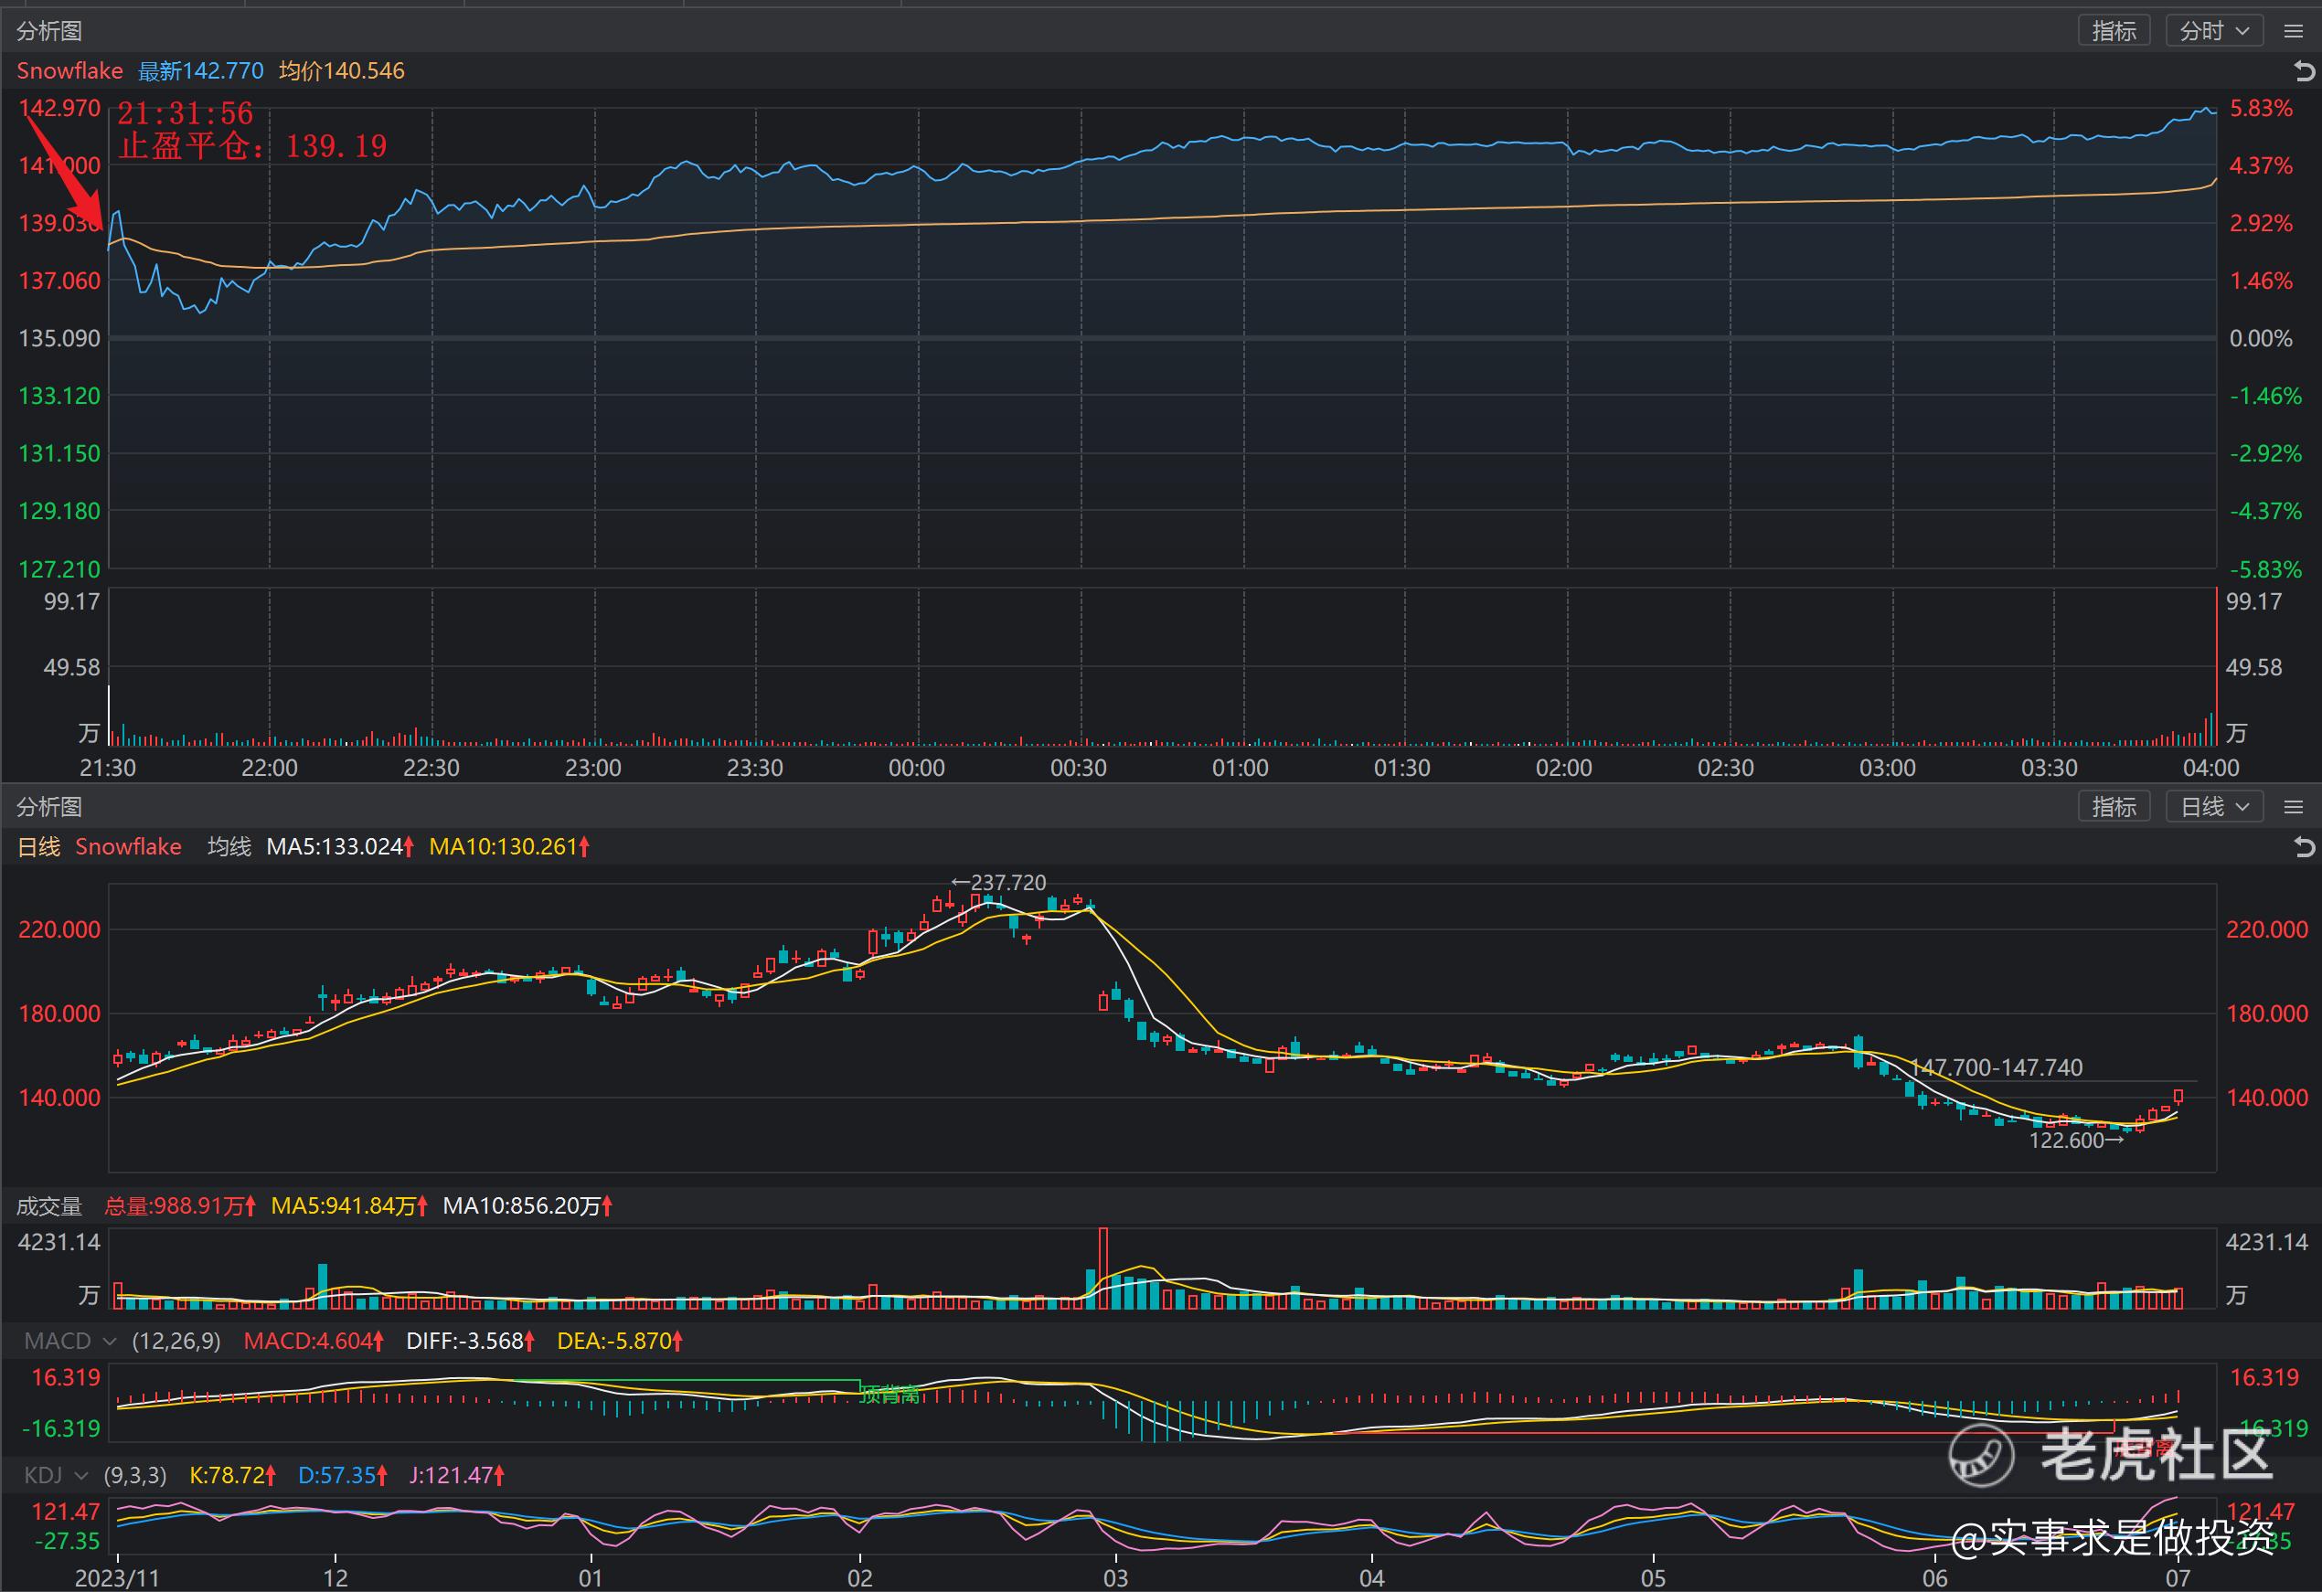Reset the top chart with undo arrow
This screenshot has height=1592, width=2322.
2304,71
